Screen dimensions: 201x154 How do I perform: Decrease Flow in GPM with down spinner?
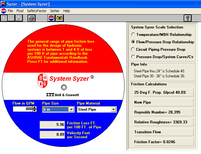[x=35, y=110]
